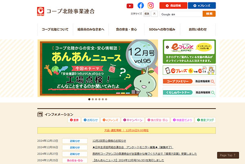This screenshot has height=164, width=245.
Task: Open the eフレンズ 6つのeこと banner
Action: pyautogui.click(x=189, y=70)
